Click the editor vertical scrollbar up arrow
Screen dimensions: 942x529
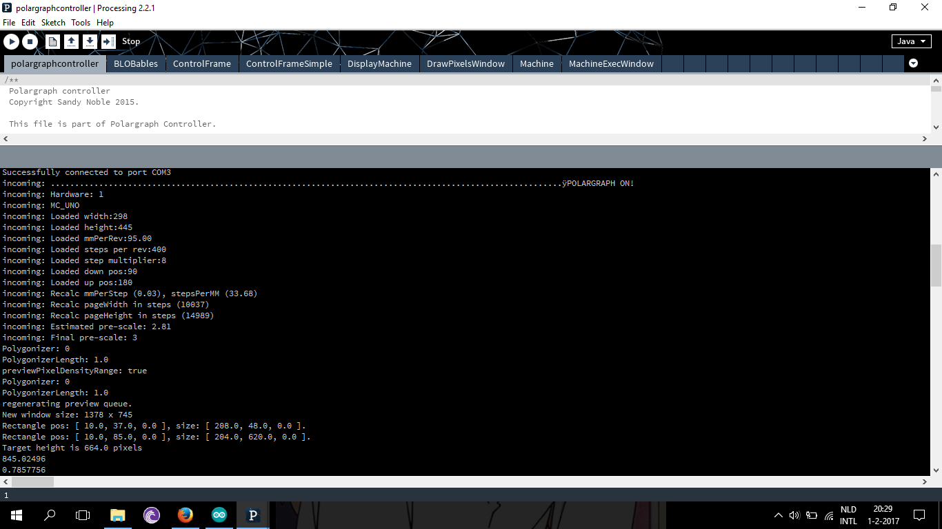936,79
